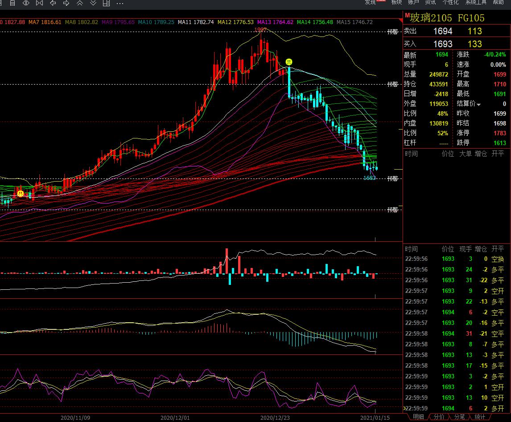
Task: Click the double down chevron icon
Action: click(93, 3)
